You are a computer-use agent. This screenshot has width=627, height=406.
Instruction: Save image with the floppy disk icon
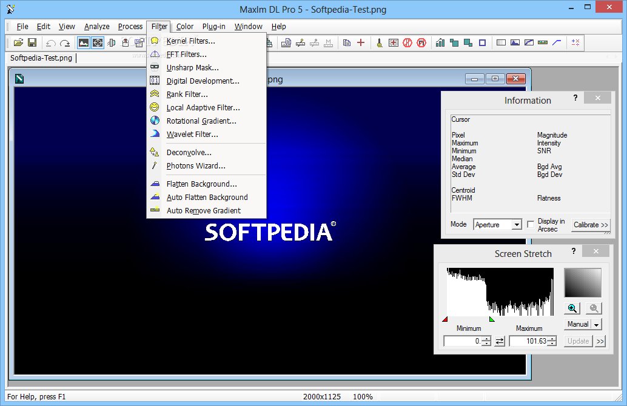pyautogui.click(x=32, y=42)
